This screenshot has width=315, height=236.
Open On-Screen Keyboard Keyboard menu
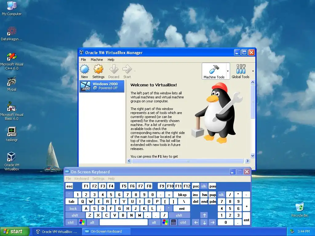[x=81, y=179]
